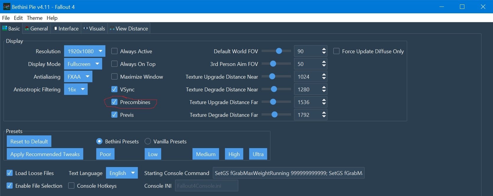
Task: Apply the Ultra preset
Action: tap(258, 154)
